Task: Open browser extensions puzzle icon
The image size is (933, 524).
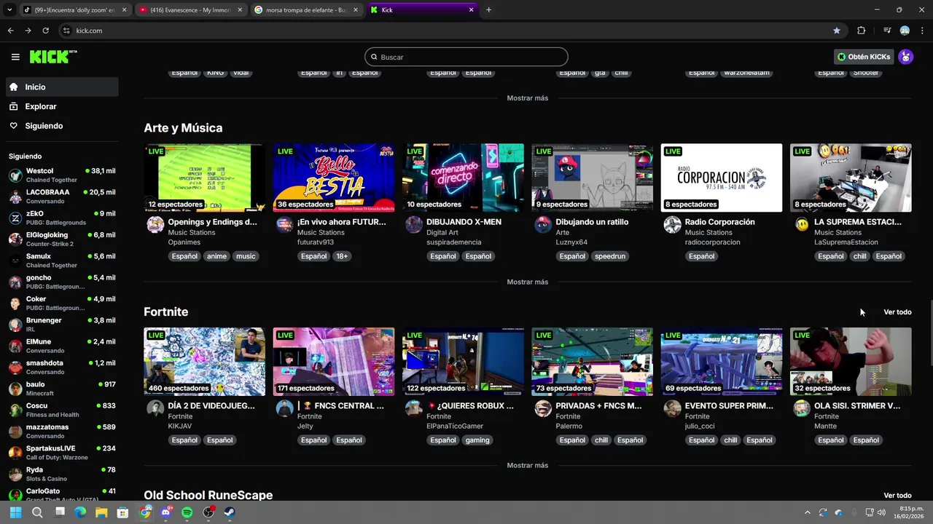Action: pyautogui.click(x=861, y=31)
